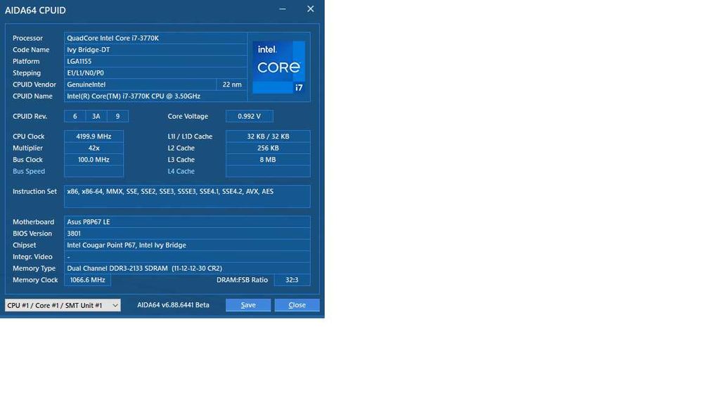Click the Chipset value Intel Cougar Point P67
This screenshot has width=703, height=396.
(187, 245)
